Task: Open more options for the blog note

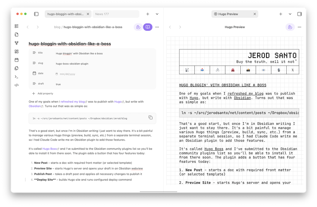Action: 157,27
